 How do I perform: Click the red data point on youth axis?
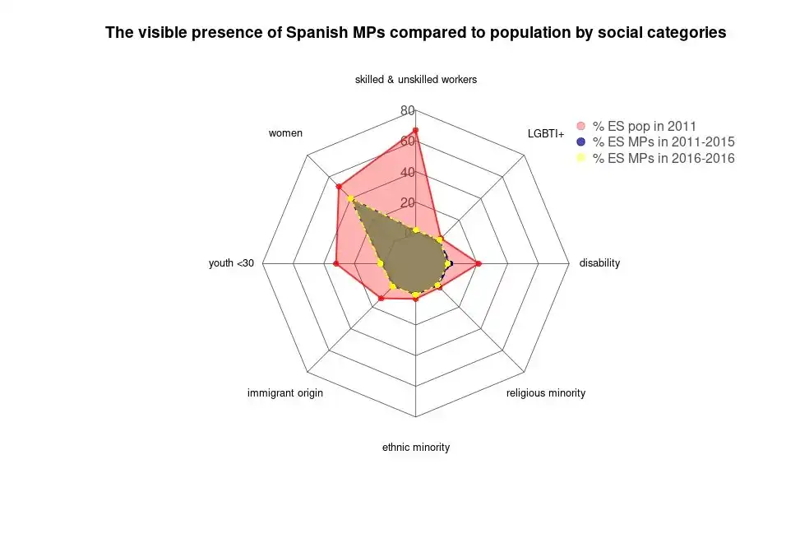(x=335, y=264)
